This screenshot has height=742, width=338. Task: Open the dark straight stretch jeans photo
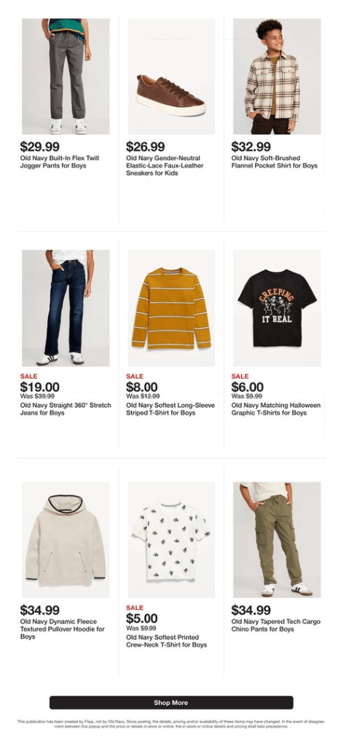pos(66,308)
